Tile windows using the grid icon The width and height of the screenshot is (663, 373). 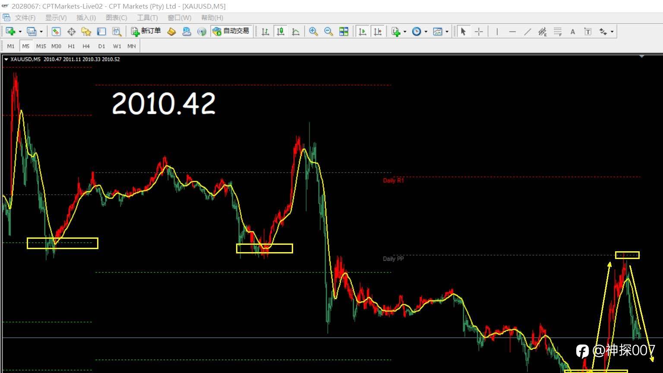(x=344, y=32)
